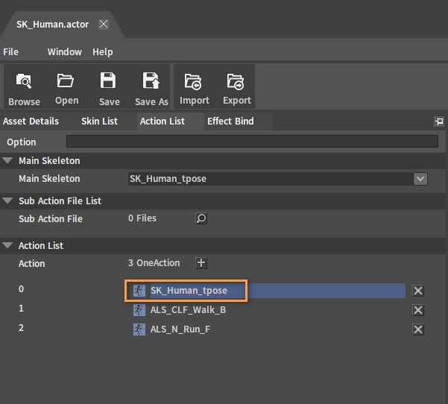Select the ALS_CLF_Walk_B action
Viewport: 448px width, 404px height.
point(188,310)
